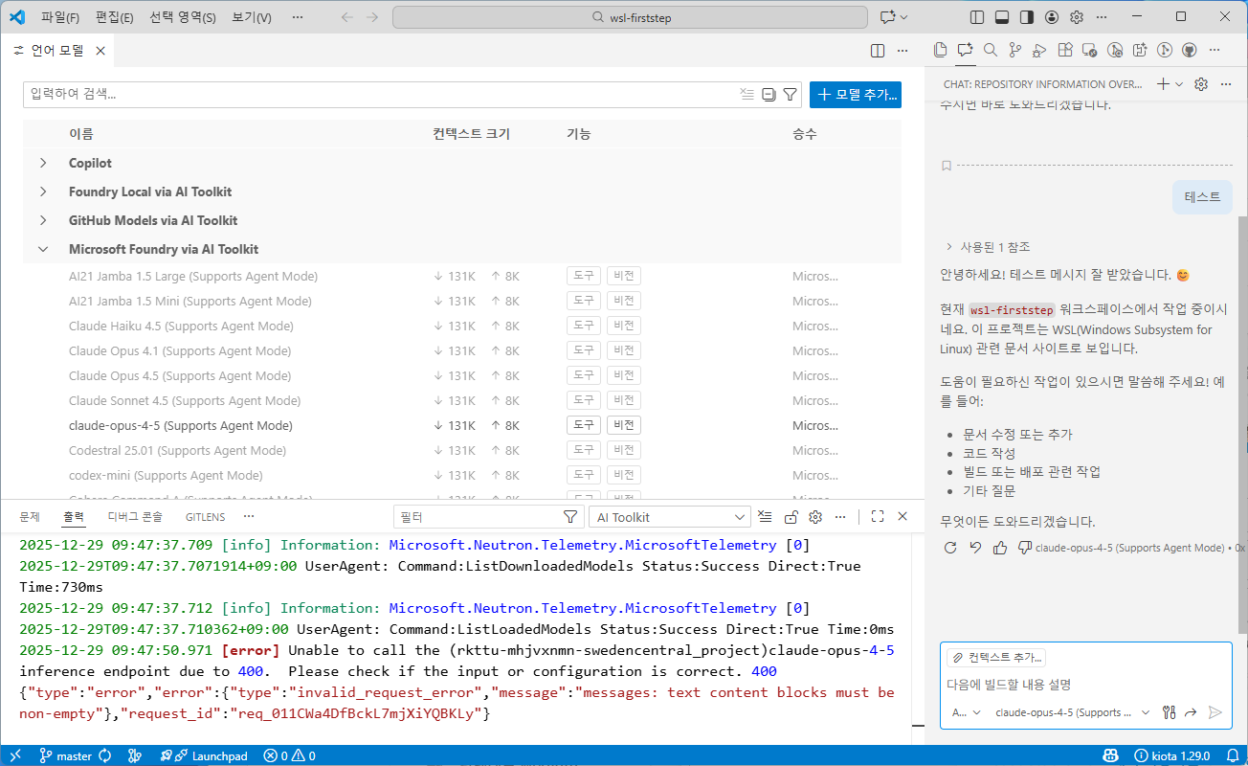
Task: Open the accounts icon in the title bar
Action: pos(1052,17)
